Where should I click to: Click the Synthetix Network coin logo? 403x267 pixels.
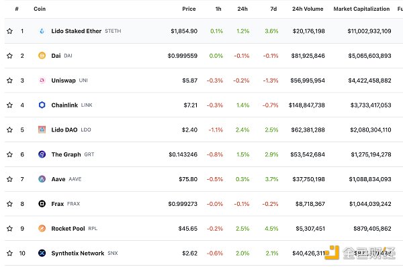(42, 253)
